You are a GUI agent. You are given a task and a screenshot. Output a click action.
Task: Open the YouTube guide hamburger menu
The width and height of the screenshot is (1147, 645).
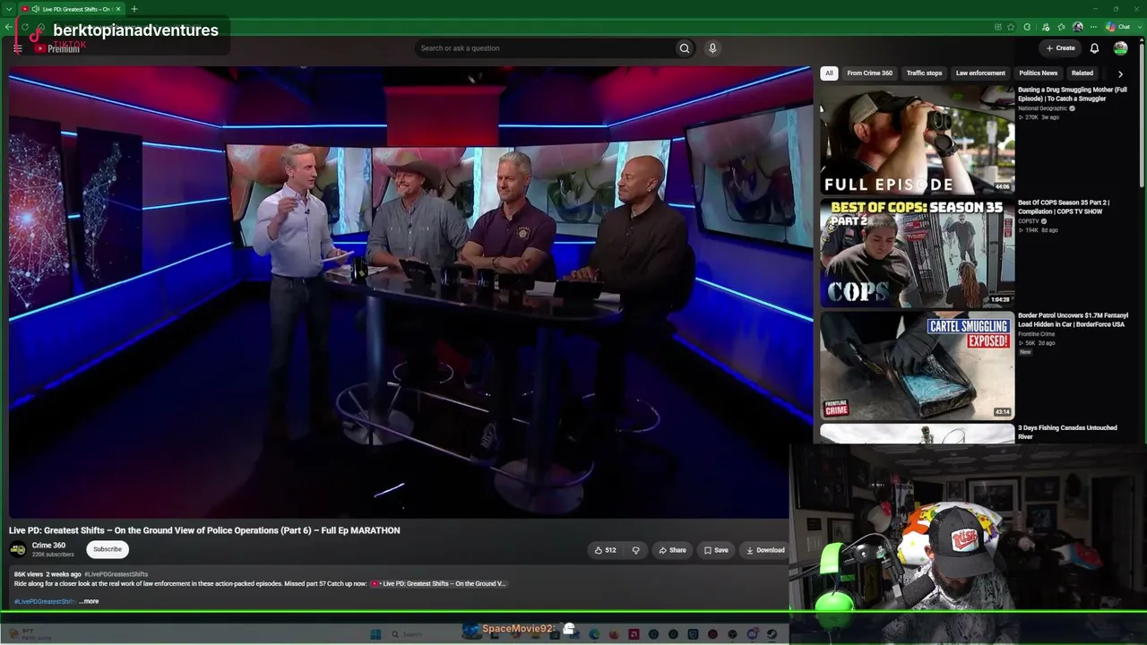point(17,48)
